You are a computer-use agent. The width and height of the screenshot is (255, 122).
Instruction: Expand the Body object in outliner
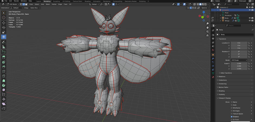coord(220,18)
